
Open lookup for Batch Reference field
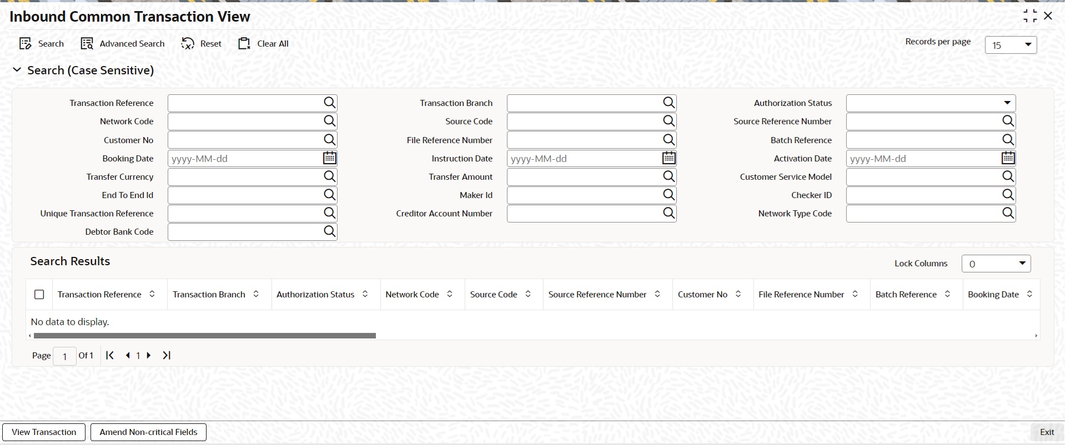pyautogui.click(x=1008, y=140)
